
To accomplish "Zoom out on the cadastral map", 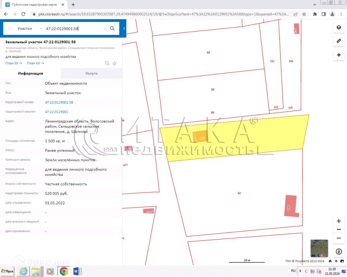I will [x=339, y=238].
